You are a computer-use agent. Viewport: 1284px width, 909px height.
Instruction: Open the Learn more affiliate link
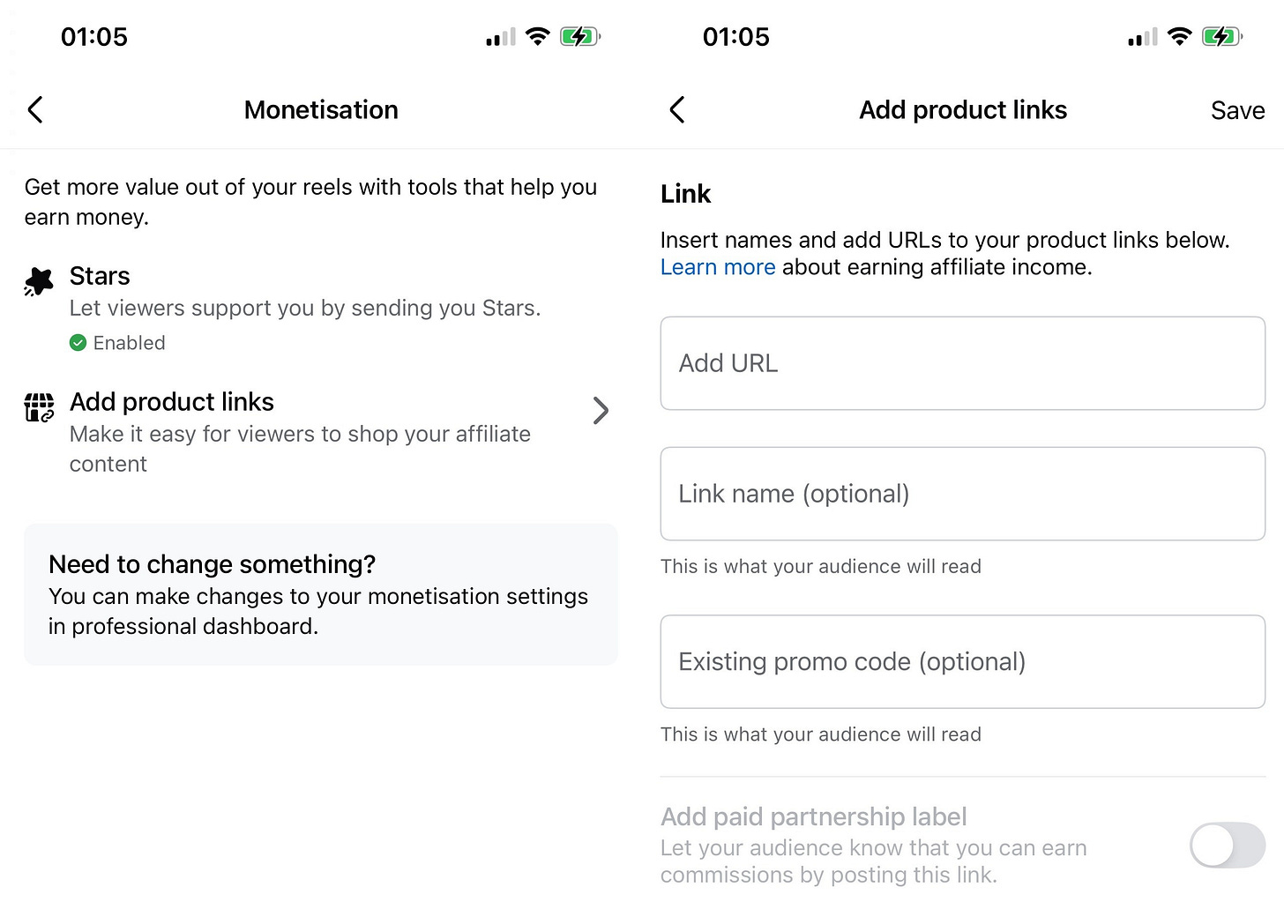click(718, 267)
